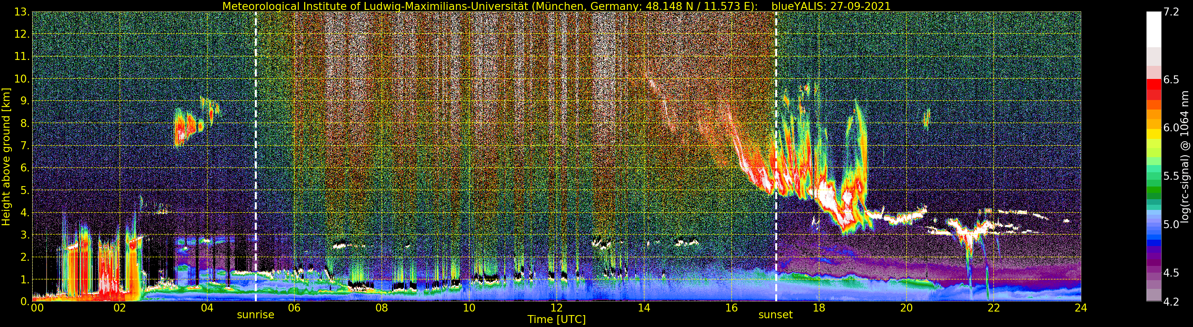The image size is (1193, 327).
Task: Click the '00' tick on the time axis
Action: 37,308
